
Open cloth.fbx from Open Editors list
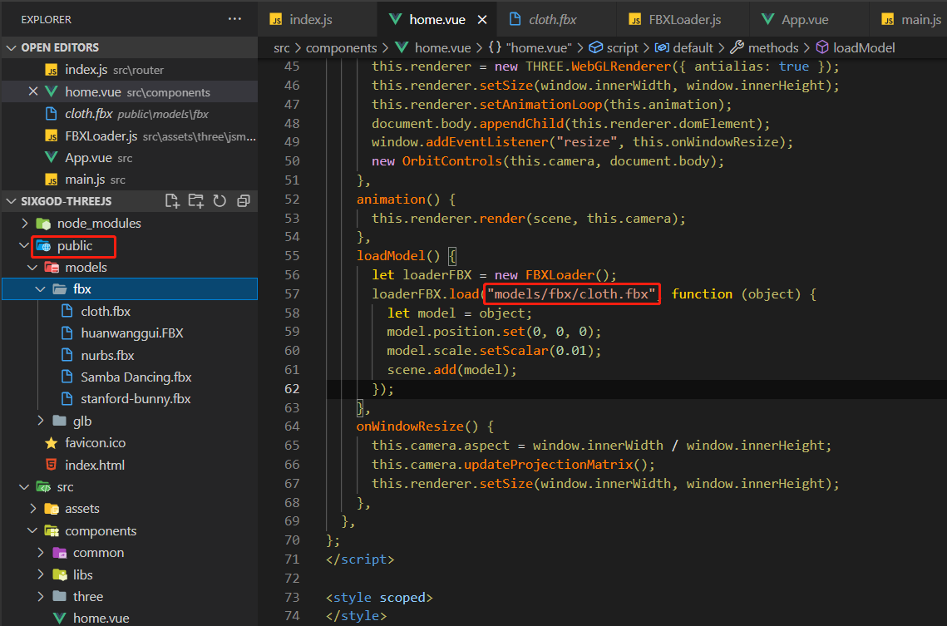click(129, 114)
